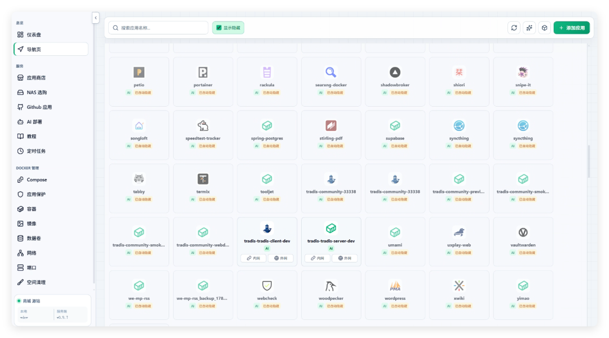The image size is (609, 338).
Task: Select the snipe-it app icon
Action: pyautogui.click(x=523, y=72)
